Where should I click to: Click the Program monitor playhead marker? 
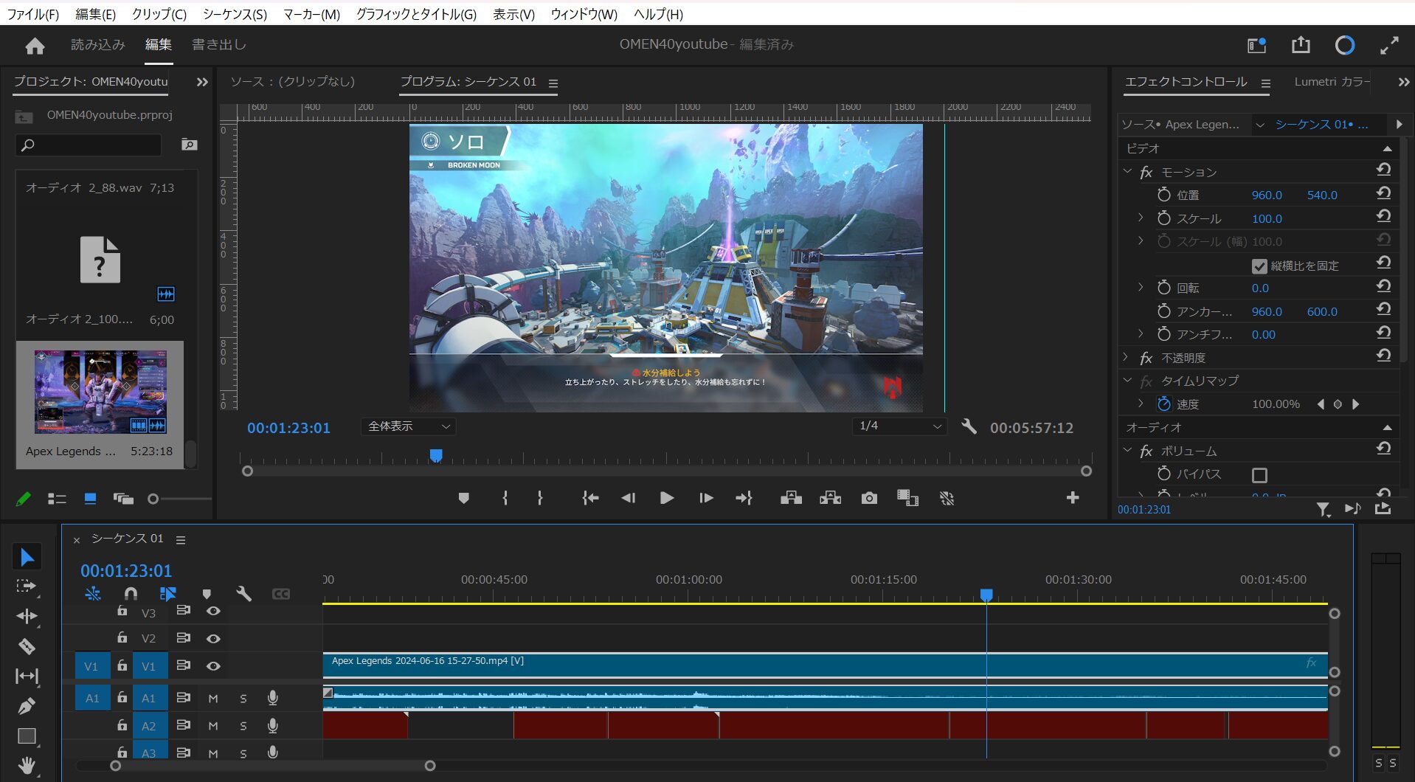[436, 455]
